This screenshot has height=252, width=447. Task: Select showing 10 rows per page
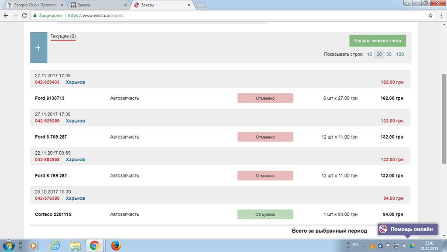click(x=369, y=54)
